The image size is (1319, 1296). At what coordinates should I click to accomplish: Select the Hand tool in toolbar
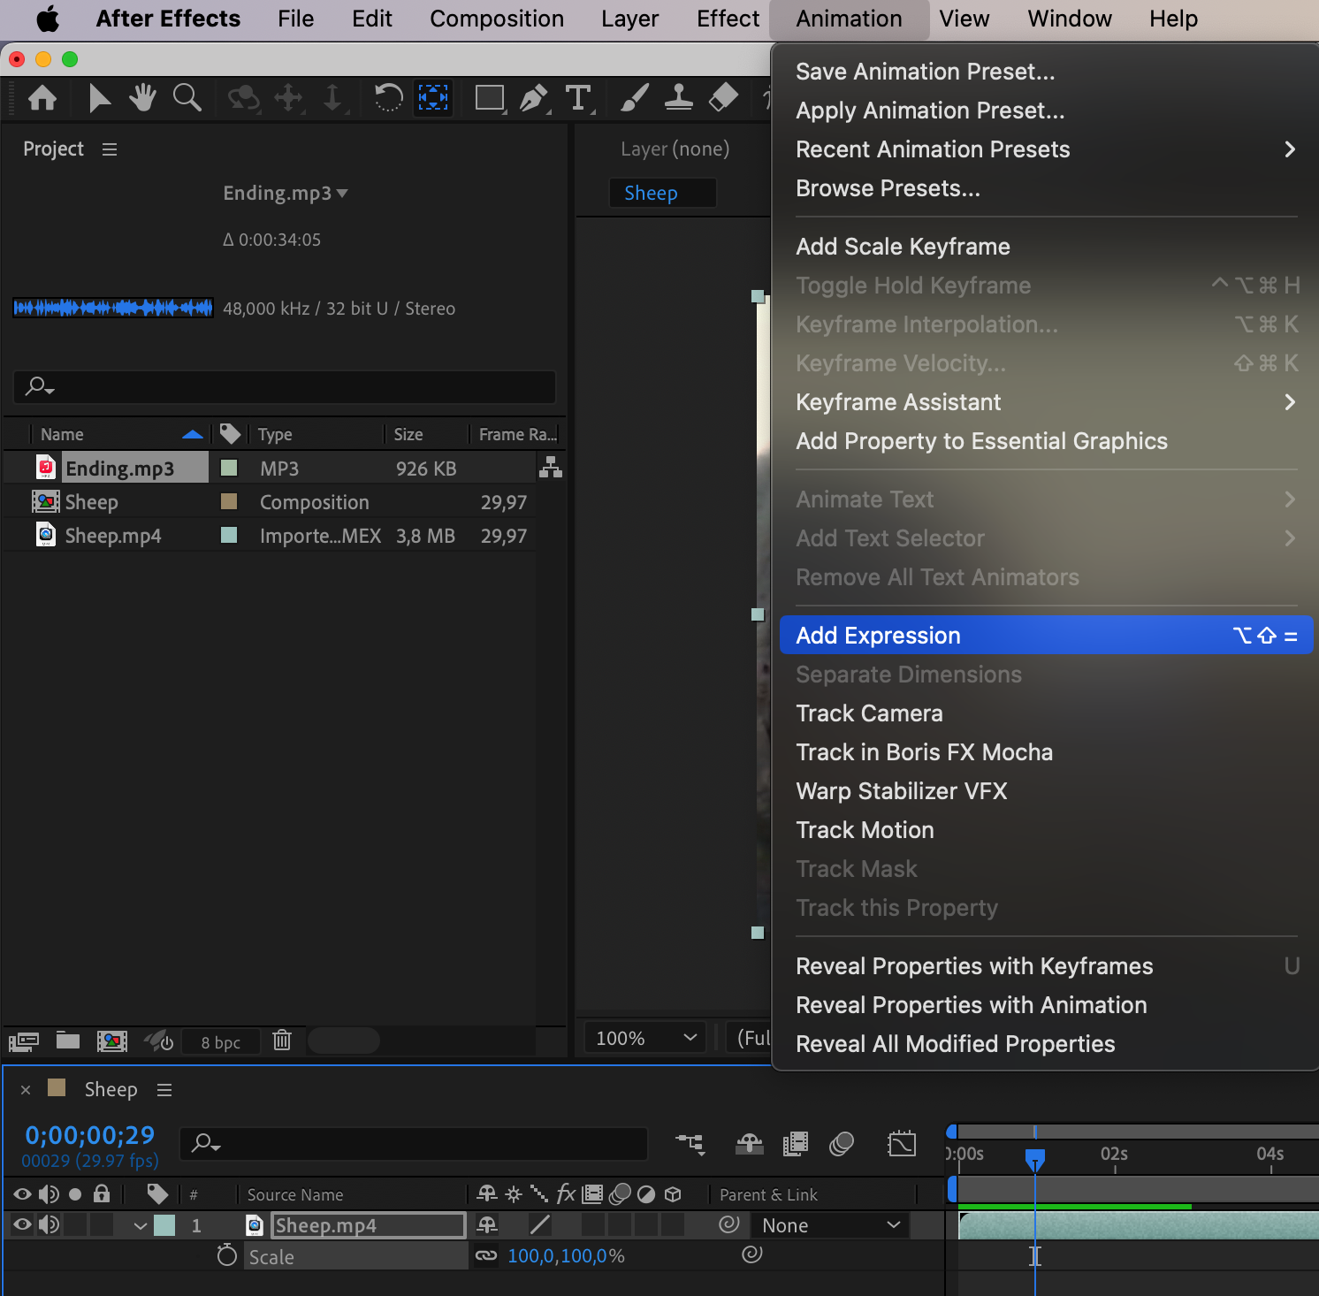point(141,97)
